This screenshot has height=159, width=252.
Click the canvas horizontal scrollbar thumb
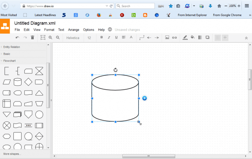point(149,156)
